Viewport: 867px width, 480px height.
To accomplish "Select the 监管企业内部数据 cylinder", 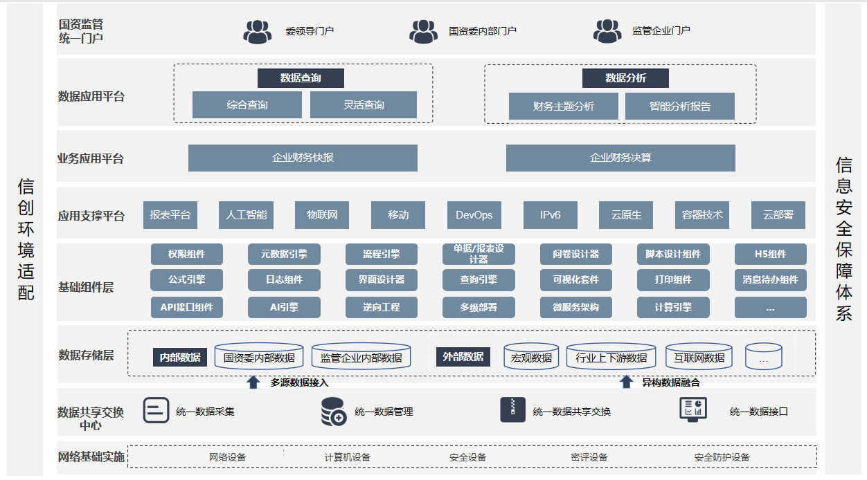I will [x=361, y=356].
